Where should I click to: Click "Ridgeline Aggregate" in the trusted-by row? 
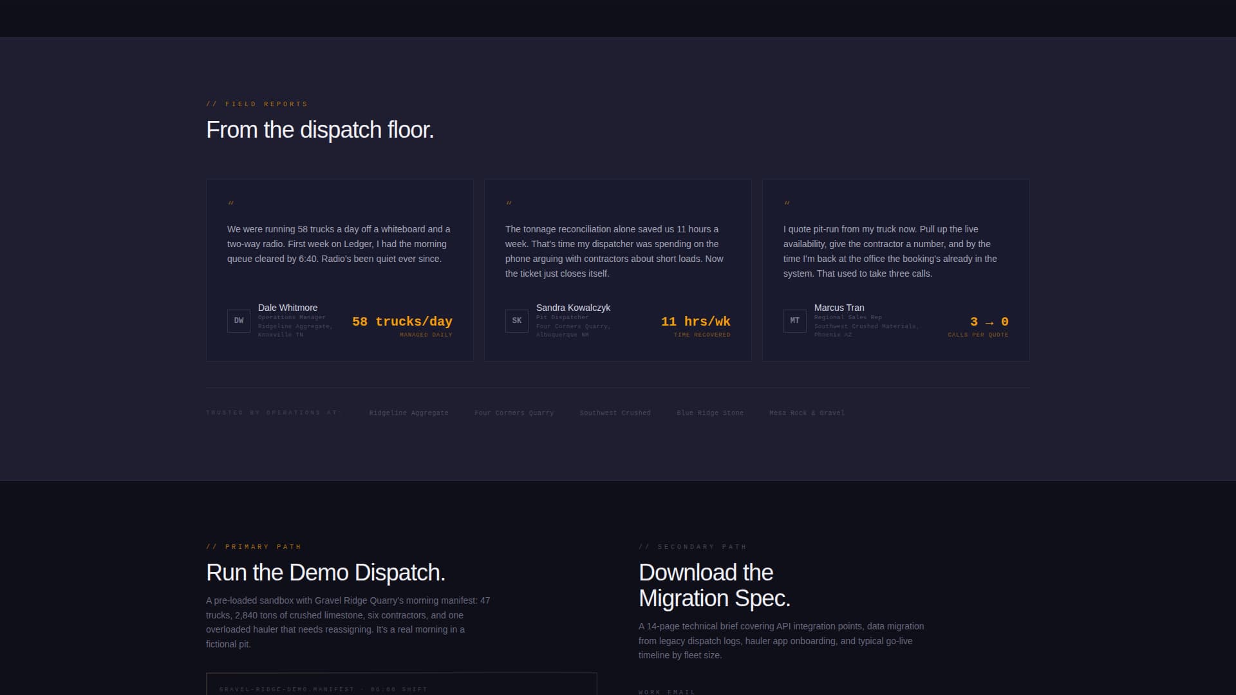[x=409, y=412]
